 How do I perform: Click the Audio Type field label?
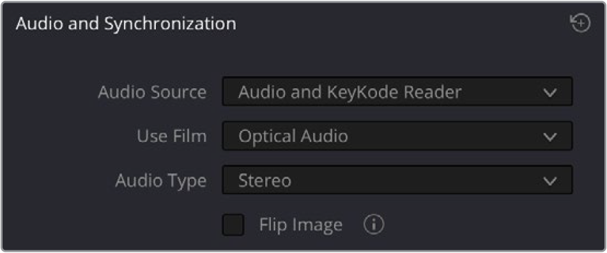point(160,181)
